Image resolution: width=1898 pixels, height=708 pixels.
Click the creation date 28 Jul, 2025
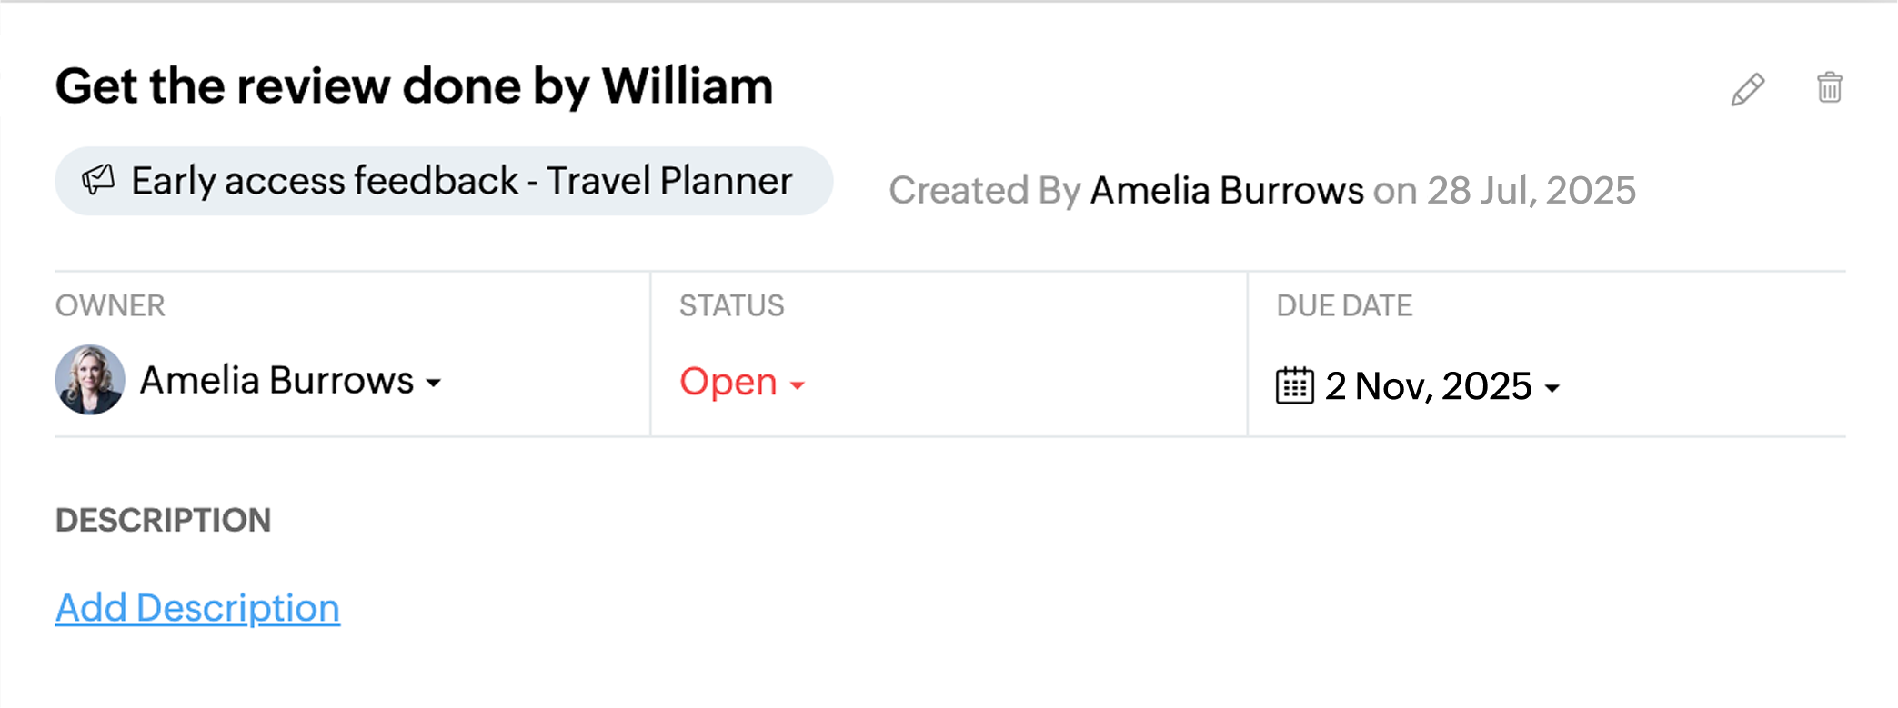click(x=1531, y=191)
